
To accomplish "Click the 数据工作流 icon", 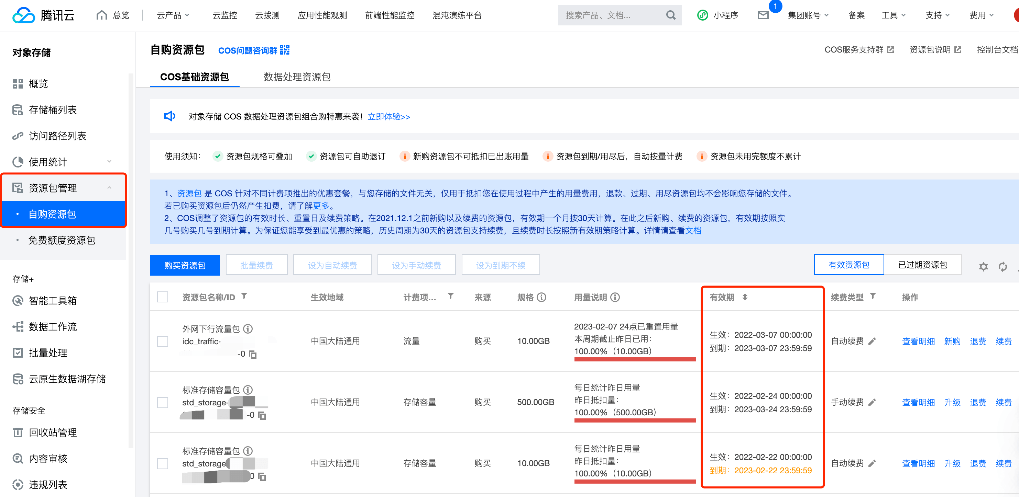I will (18, 327).
